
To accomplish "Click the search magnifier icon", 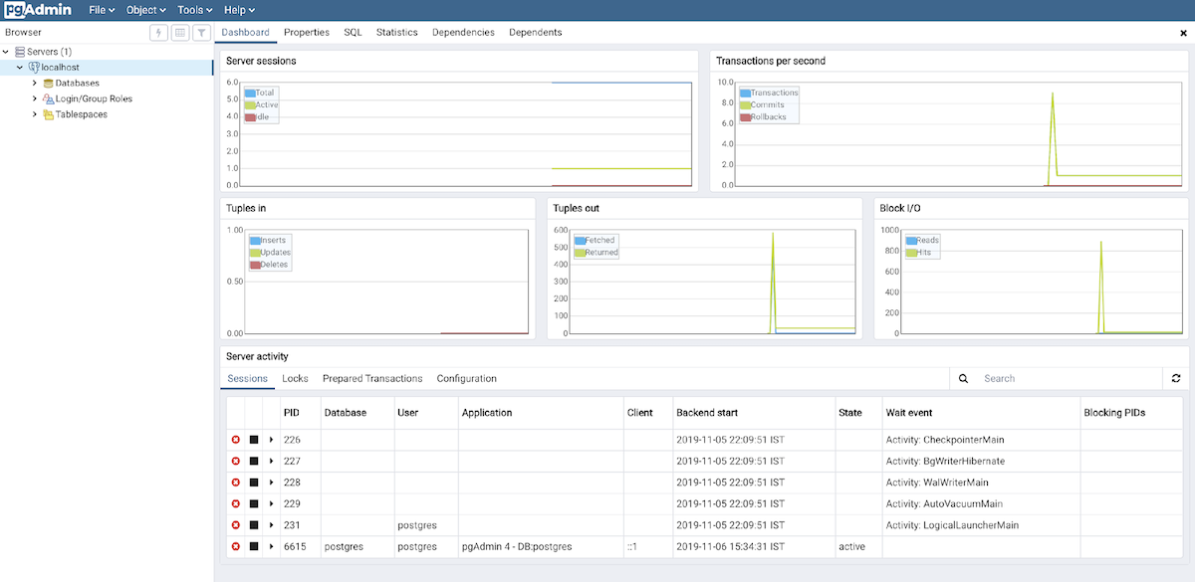I will [x=964, y=379].
